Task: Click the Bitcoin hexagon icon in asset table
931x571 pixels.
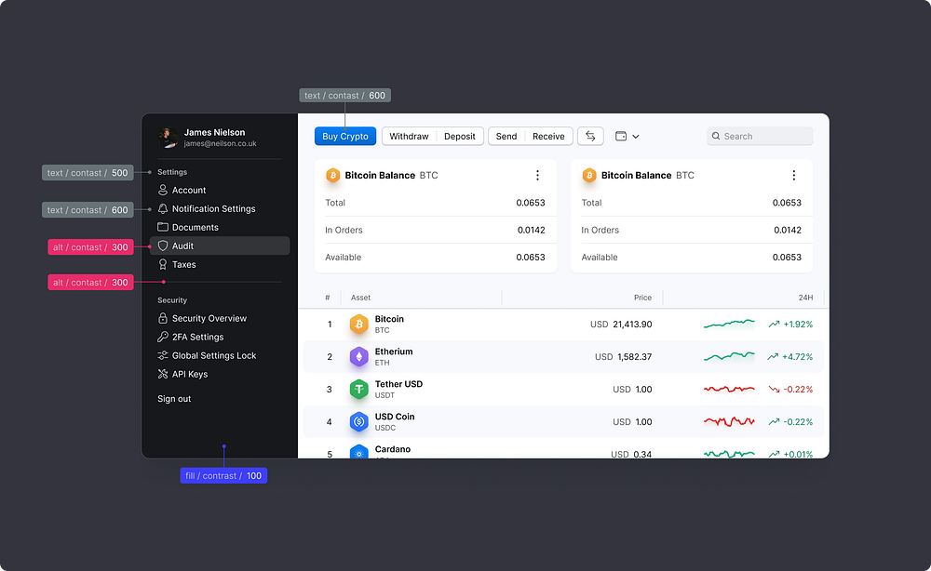Action: tap(358, 325)
